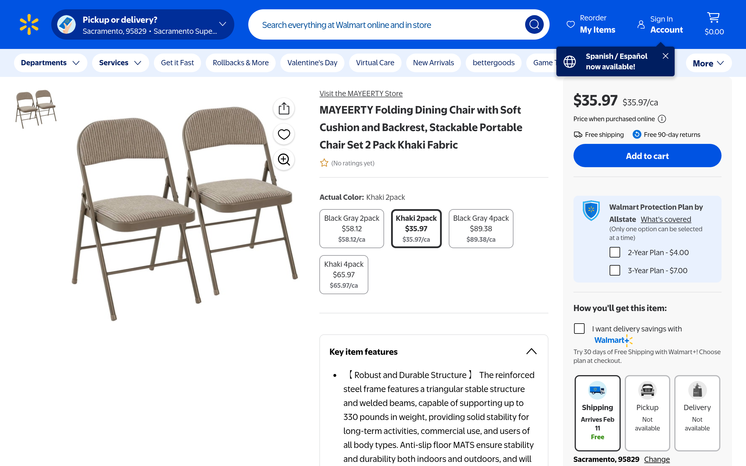Image resolution: width=746 pixels, height=466 pixels.
Task: Add item to favorites heart icon
Action: pos(284,134)
